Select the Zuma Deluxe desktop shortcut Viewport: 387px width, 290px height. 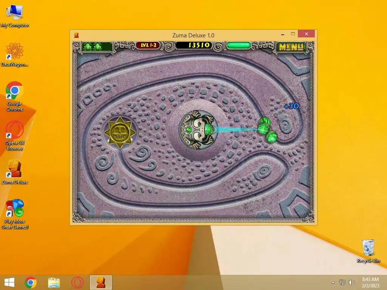tap(15, 172)
